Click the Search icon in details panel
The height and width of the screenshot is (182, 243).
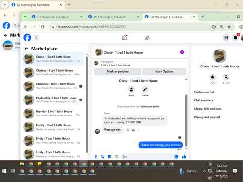click(226, 77)
